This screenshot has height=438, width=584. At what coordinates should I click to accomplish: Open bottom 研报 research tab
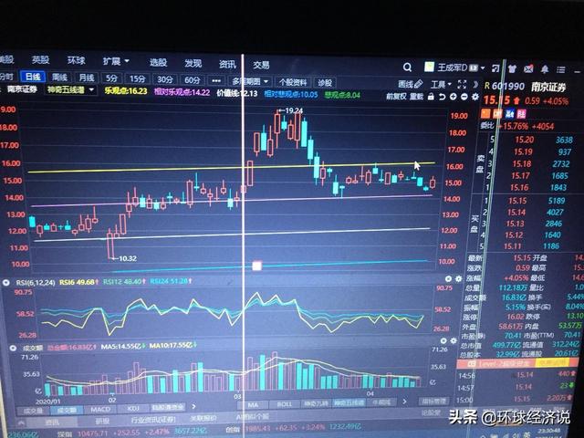(102, 421)
